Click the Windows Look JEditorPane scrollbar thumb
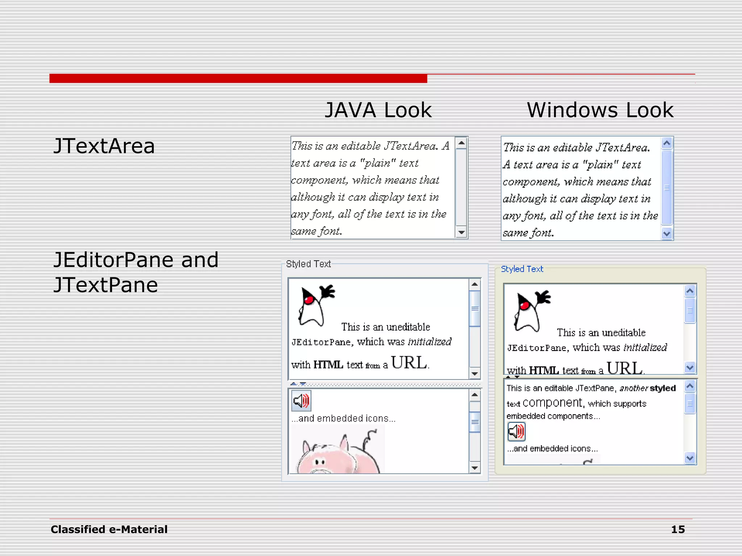Image resolution: width=742 pixels, height=556 pixels. [690, 310]
